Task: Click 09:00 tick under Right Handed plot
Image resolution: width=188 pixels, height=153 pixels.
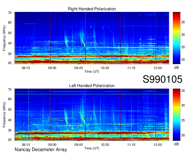Action: tap(52, 68)
